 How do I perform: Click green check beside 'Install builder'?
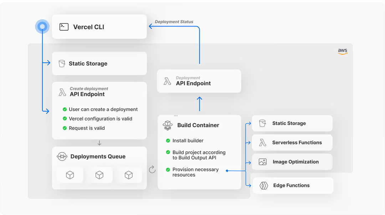tap(168, 140)
